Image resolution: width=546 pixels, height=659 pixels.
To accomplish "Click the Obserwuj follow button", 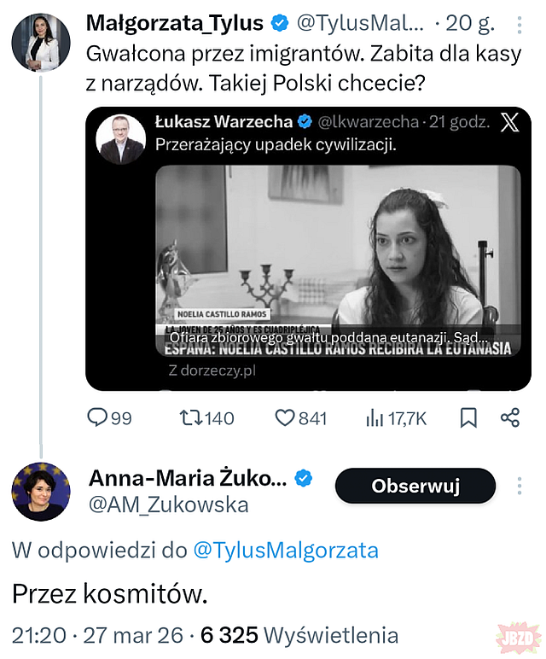I will 415,486.
